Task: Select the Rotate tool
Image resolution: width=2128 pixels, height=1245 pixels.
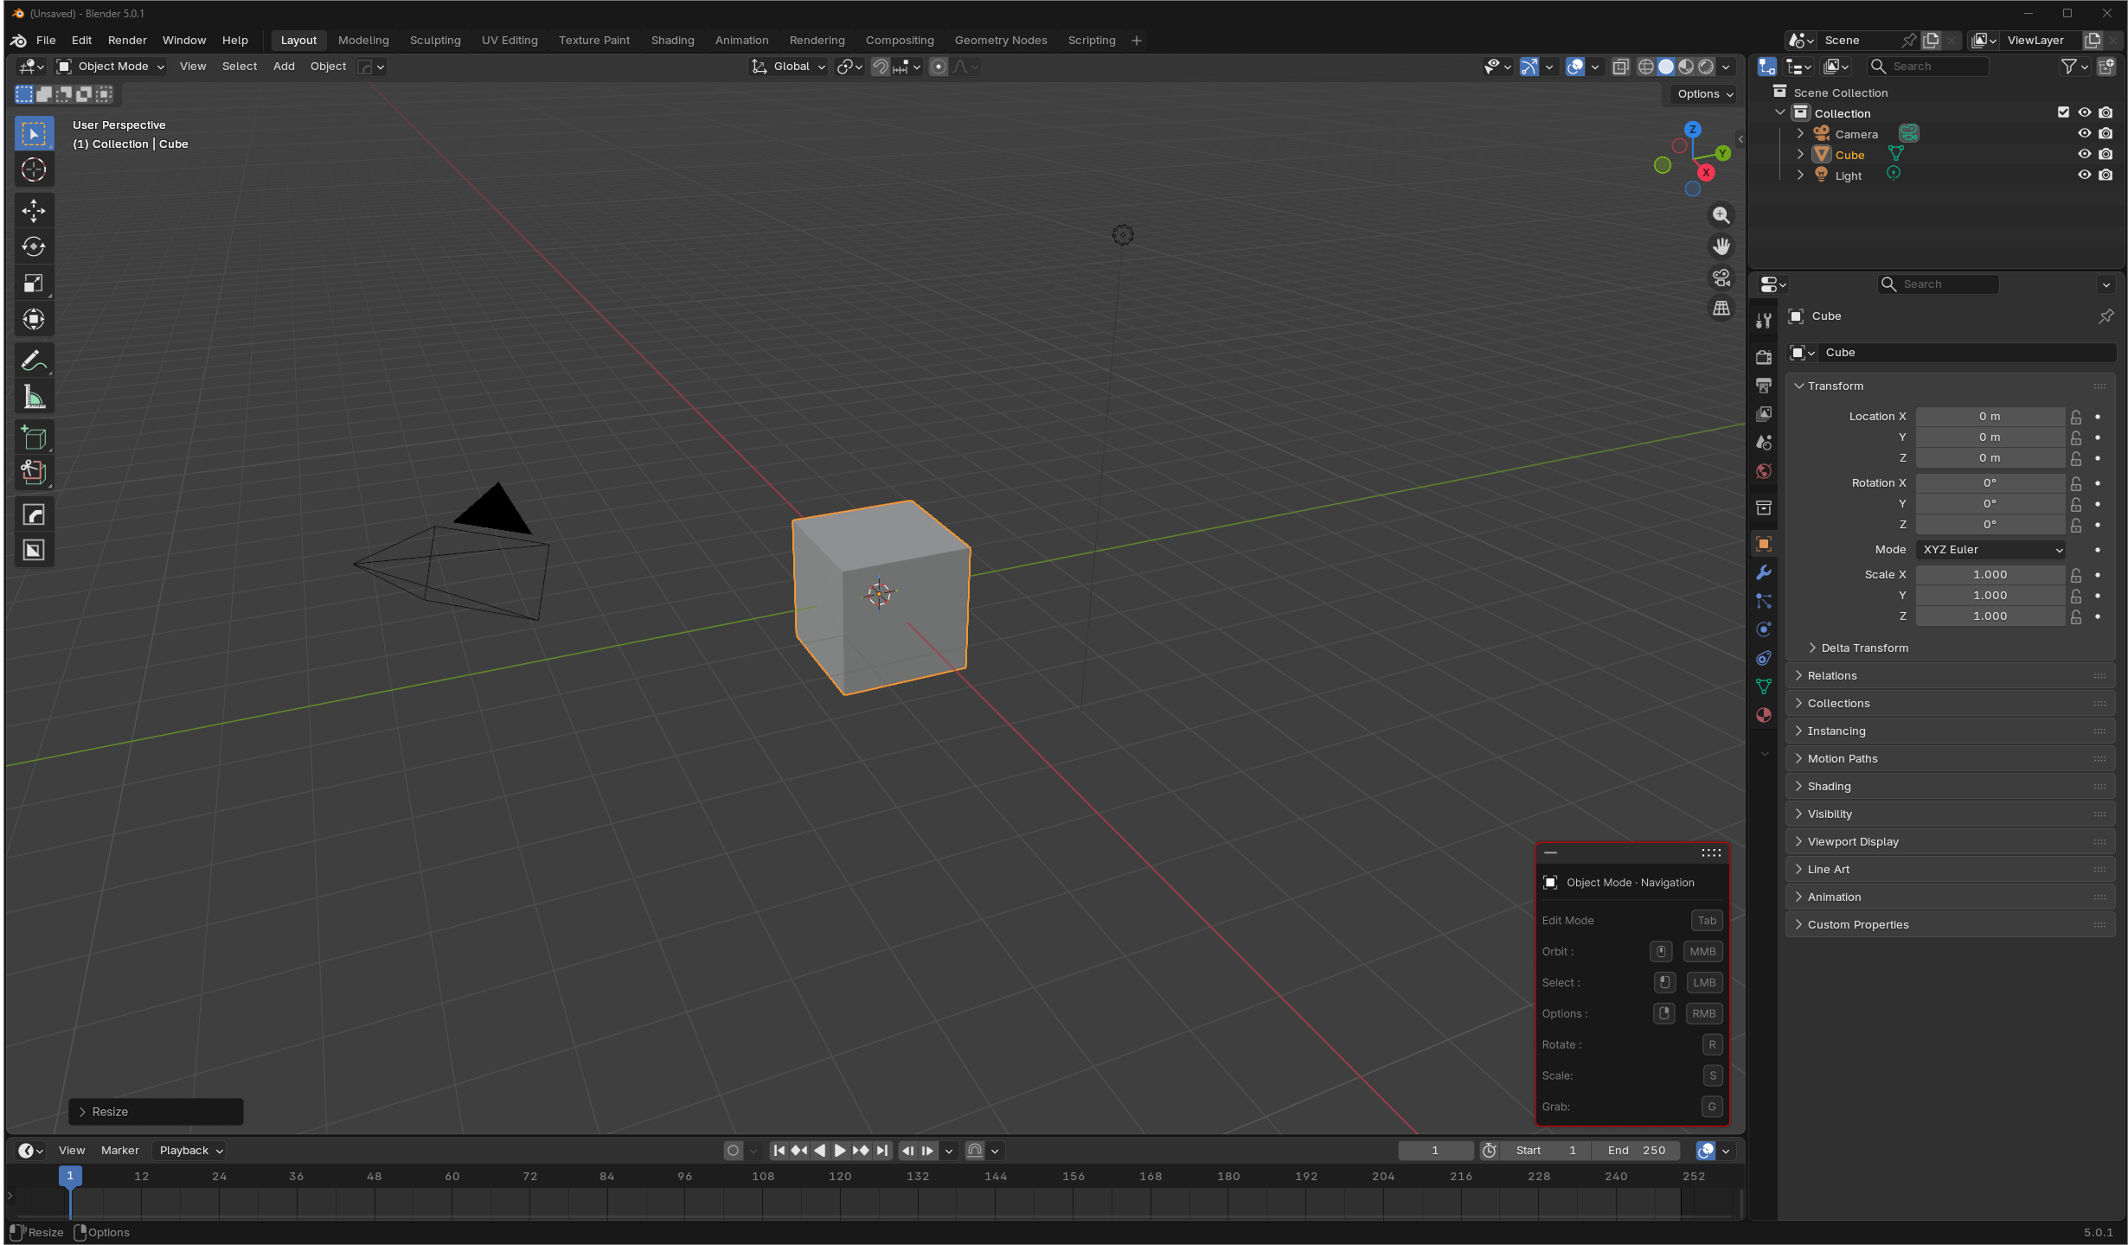Action: point(34,247)
